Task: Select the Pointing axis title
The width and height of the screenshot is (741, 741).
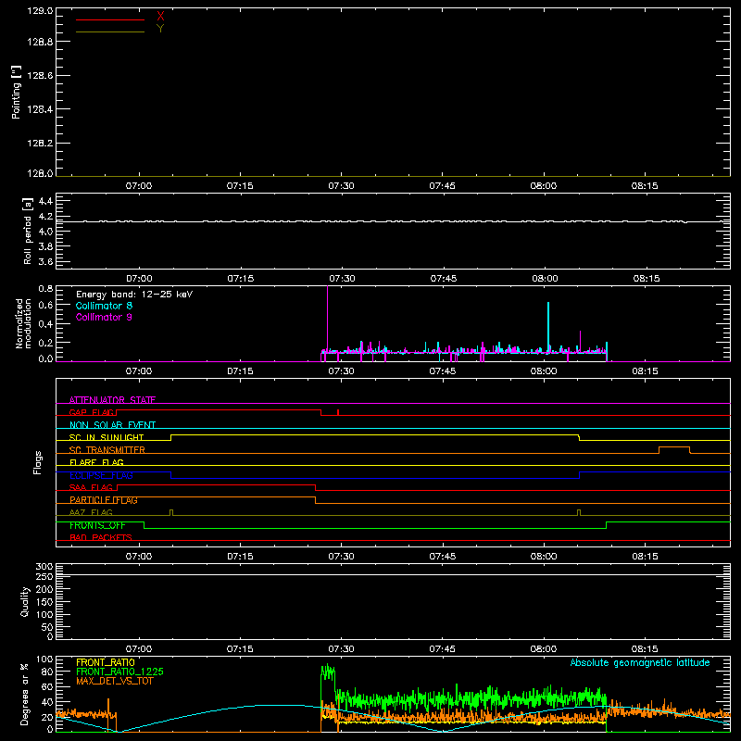Action: coord(17,92)
